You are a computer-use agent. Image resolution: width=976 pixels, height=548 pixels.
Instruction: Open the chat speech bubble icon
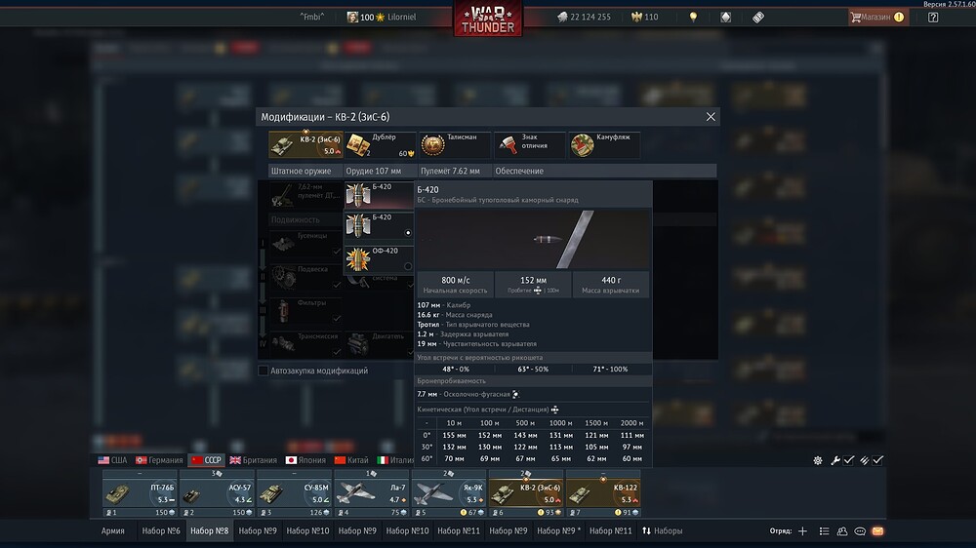click(x=860, y=531)
